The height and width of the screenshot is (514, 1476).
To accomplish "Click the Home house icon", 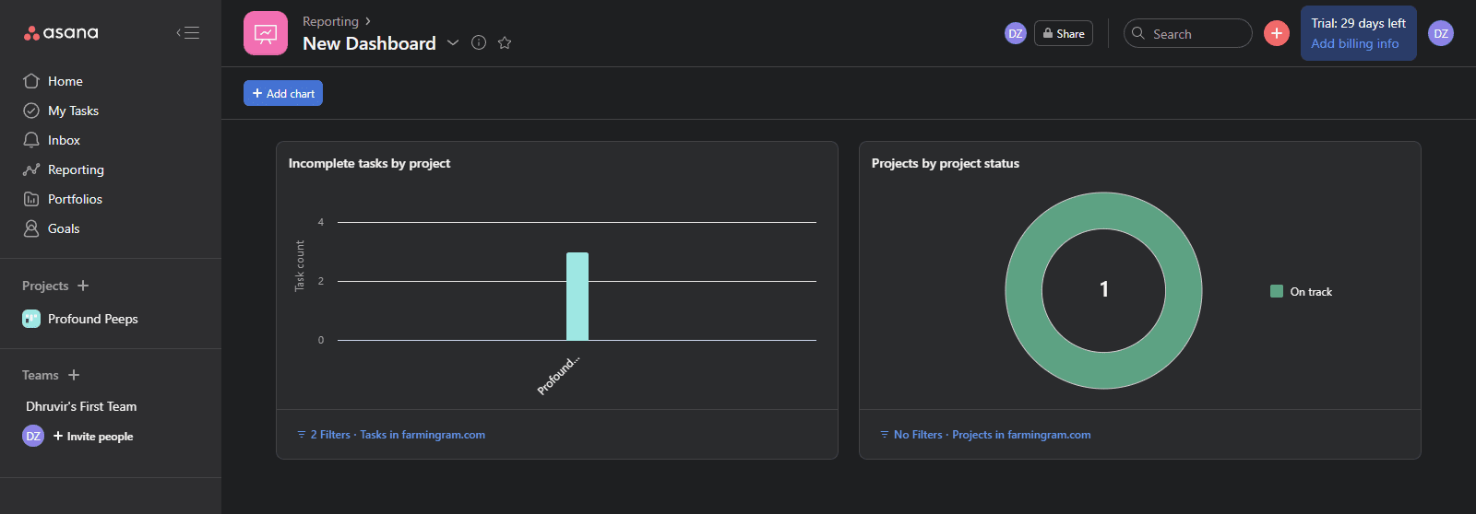I will pyautogui.click(x=31, y=81).
